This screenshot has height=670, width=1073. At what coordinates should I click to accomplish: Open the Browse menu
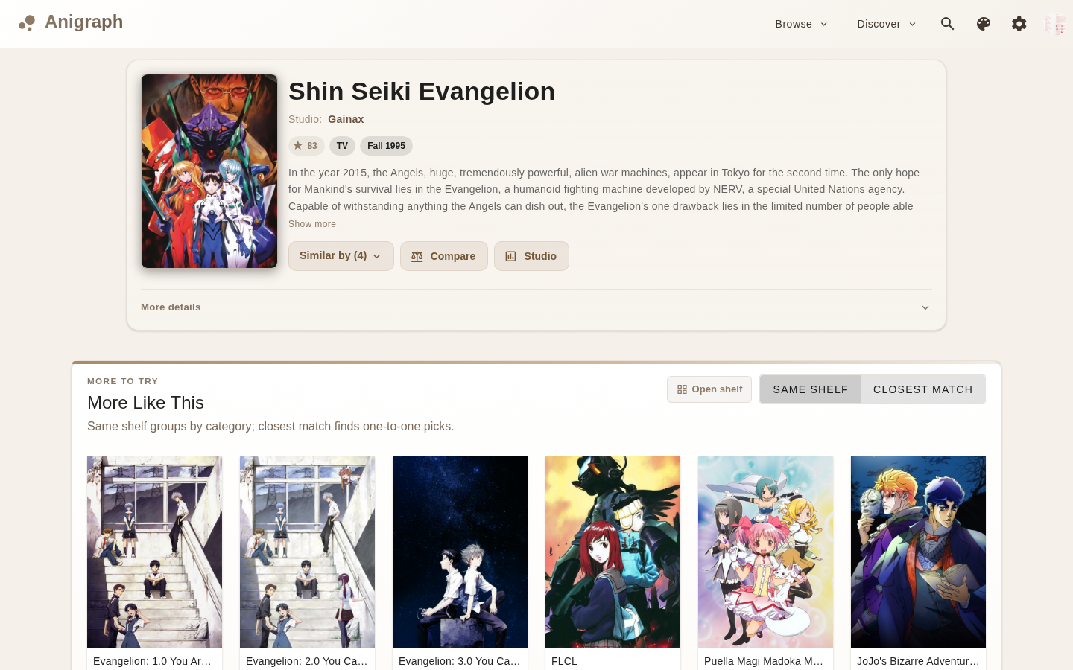[x=802, y=24]
